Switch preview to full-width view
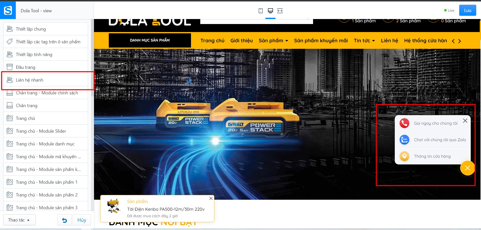Viewport: 481px width, 230px height. (x=280, y=11)
